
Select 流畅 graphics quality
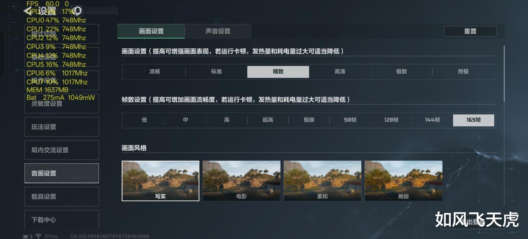(x=154, y=71)
